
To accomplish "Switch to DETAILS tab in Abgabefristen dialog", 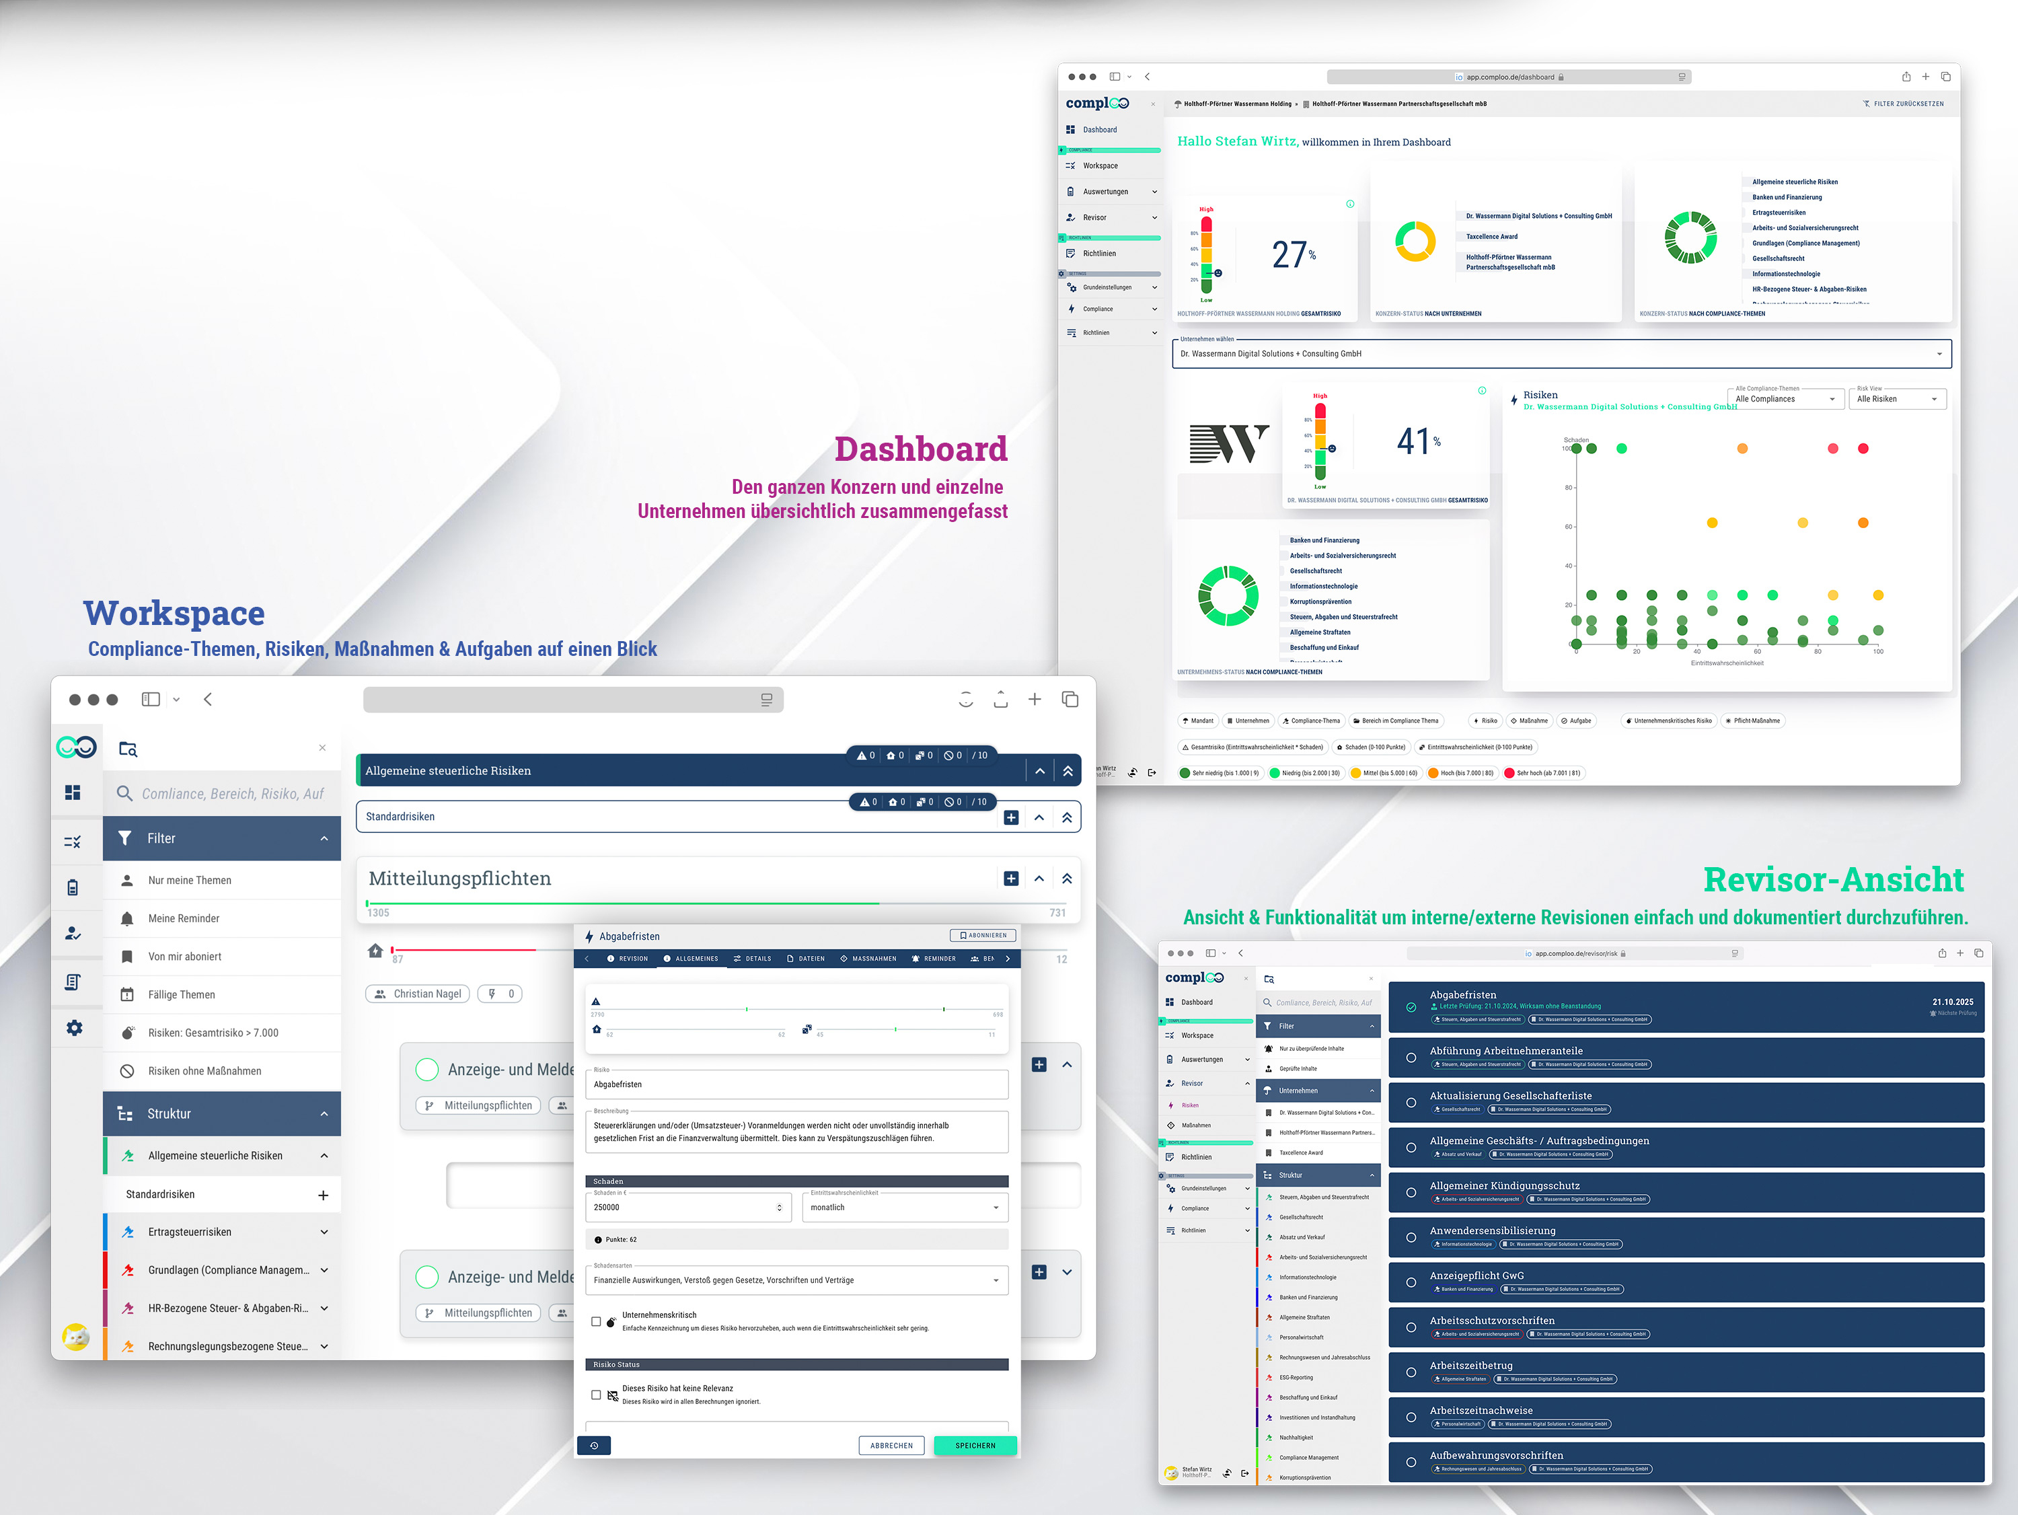I will tap(753, 959).
